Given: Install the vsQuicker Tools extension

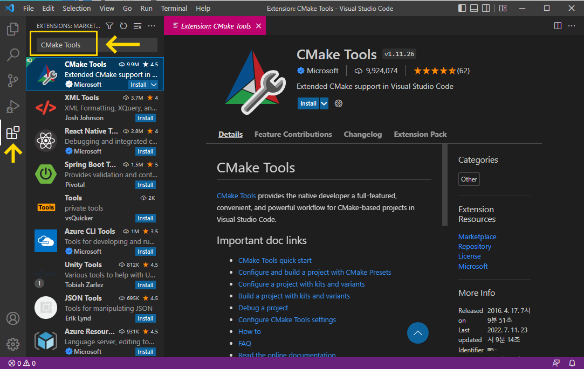Looking at the screenshot, I should 145,218.
